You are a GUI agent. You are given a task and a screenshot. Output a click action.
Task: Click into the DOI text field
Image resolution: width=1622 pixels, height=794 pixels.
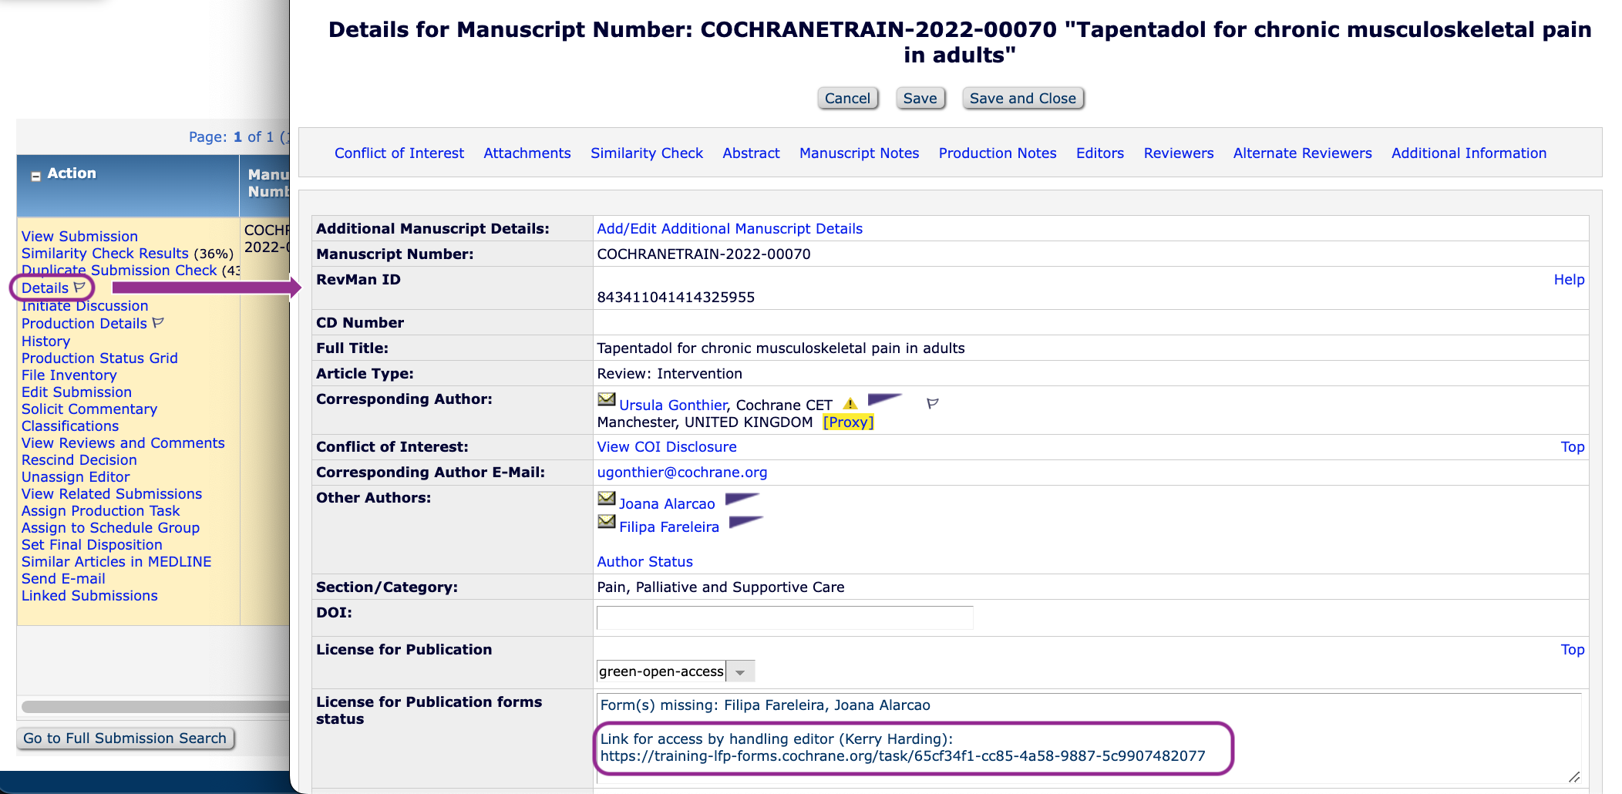(x=784, y=618)
